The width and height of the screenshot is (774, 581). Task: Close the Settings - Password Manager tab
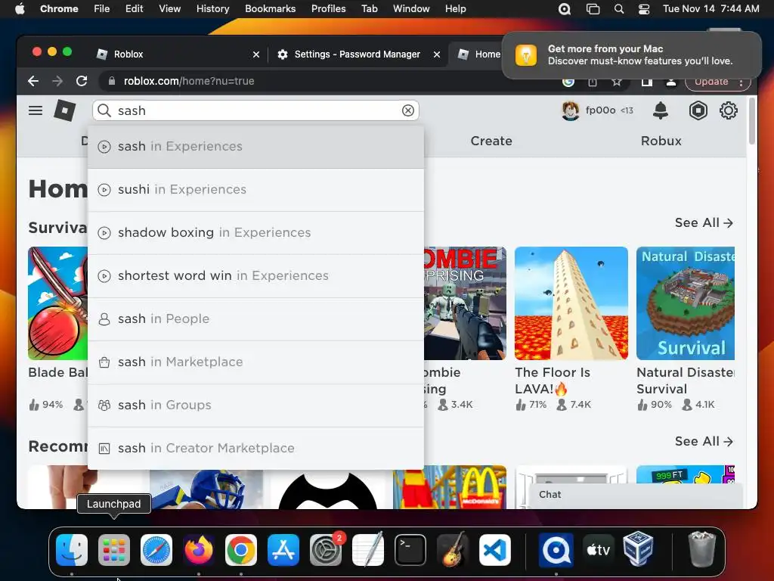click(x=436, y=54)
